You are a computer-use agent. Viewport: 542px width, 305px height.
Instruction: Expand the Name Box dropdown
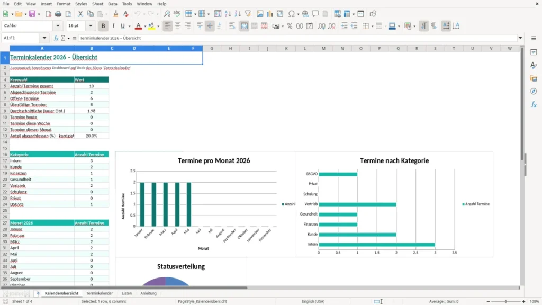pyautogui.click(x=44, y=38)
